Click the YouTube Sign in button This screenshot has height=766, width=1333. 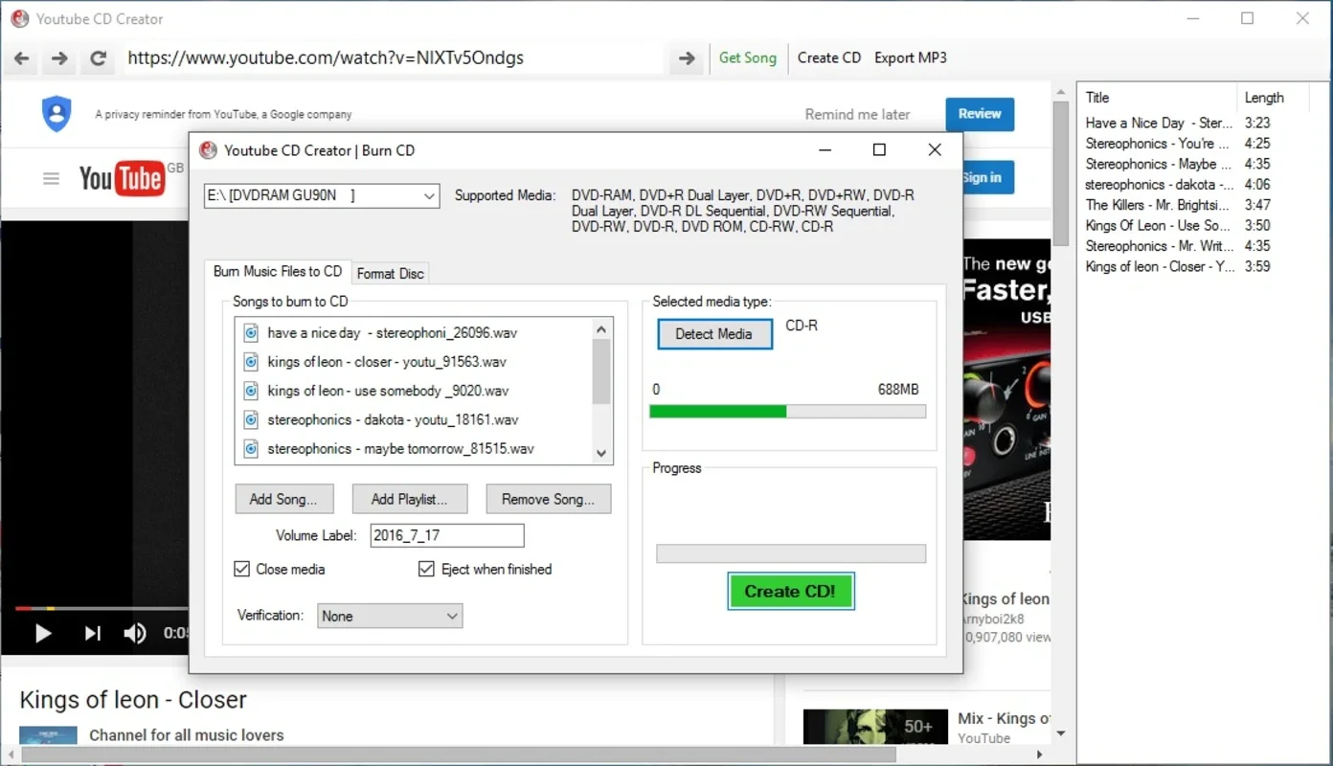[x=986, y=177]
